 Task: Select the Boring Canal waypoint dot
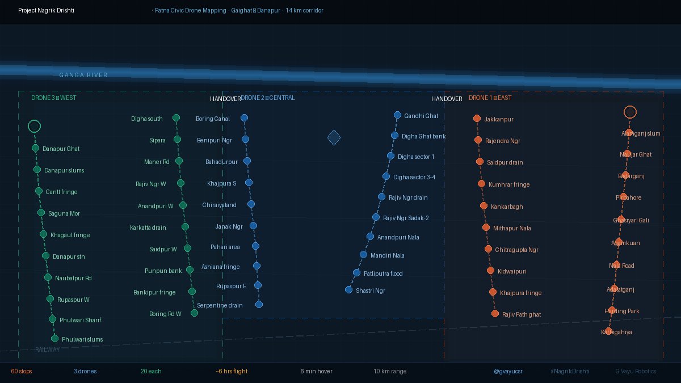click(x=244, y=118)
